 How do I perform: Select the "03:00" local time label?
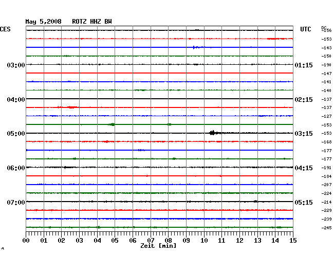point(16,65)
